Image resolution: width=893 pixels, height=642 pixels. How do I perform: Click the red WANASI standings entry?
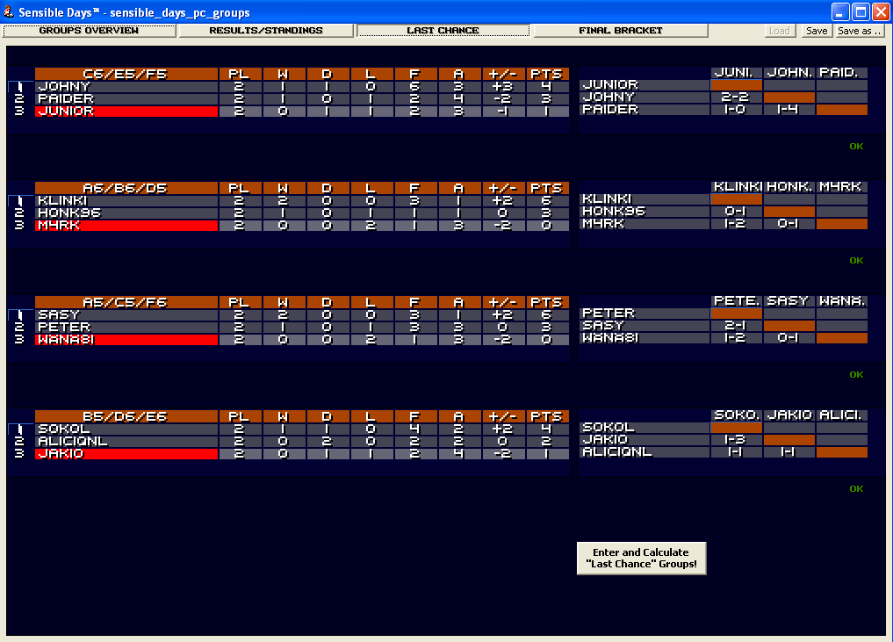point(126,340)
